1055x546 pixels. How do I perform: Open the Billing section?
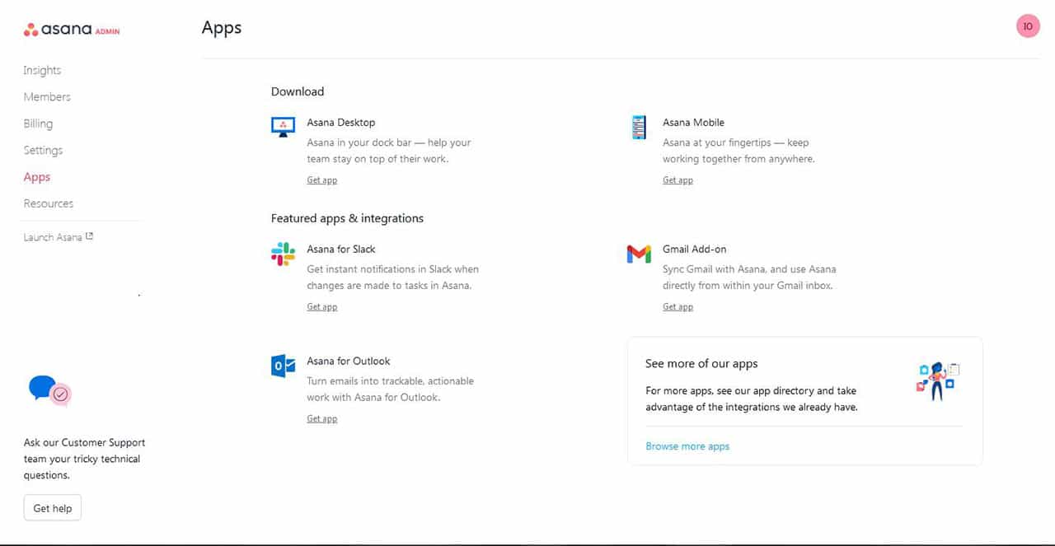[x=38, y=124]
